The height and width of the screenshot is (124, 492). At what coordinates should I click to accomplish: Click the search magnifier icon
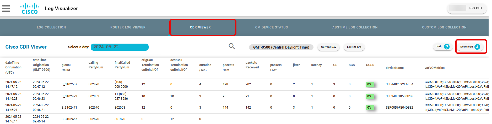(232, 46)
